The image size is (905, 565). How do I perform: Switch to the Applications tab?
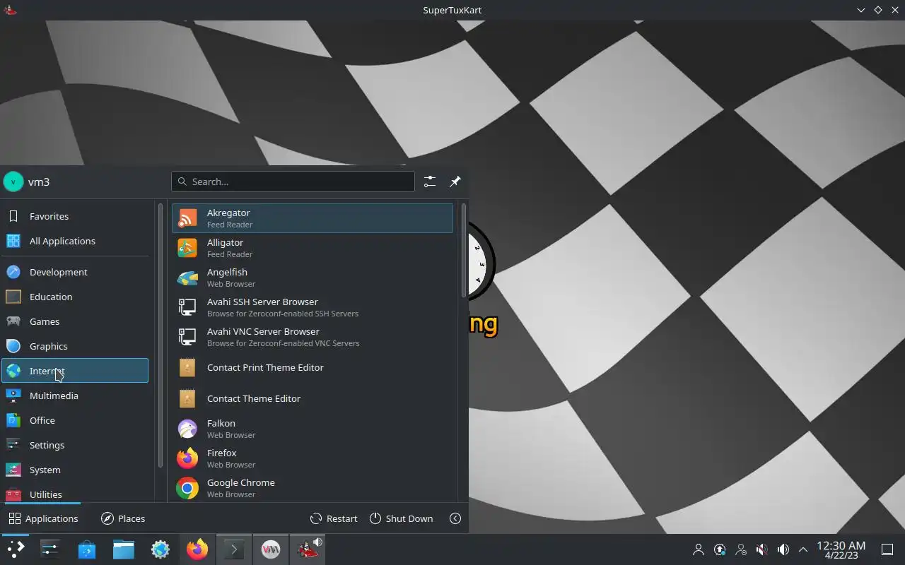coord(43,518)
